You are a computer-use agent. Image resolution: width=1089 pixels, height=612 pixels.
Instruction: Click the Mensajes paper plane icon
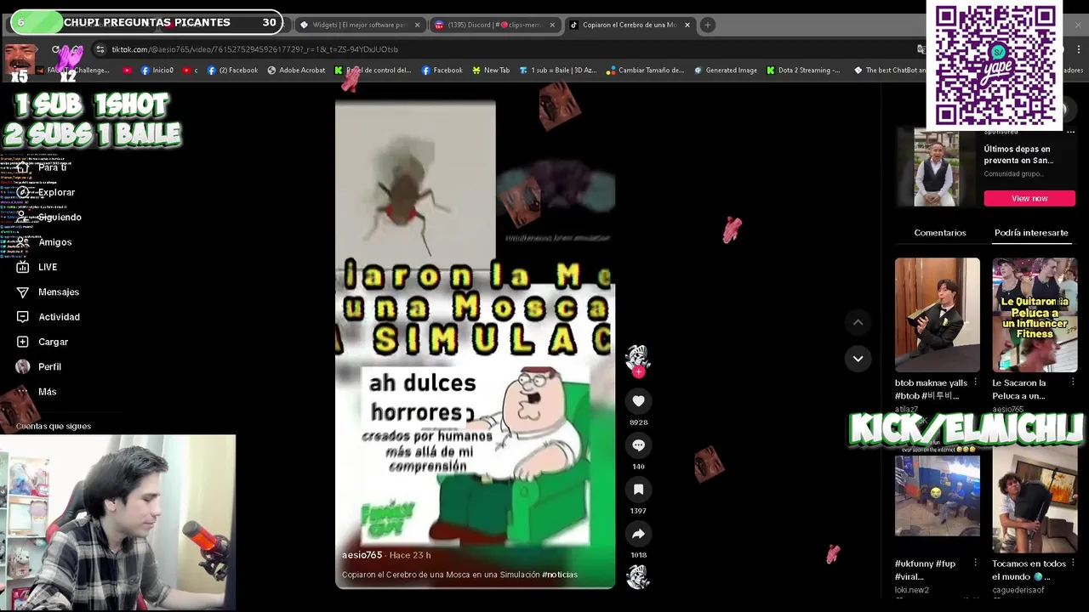click(23, 292)
